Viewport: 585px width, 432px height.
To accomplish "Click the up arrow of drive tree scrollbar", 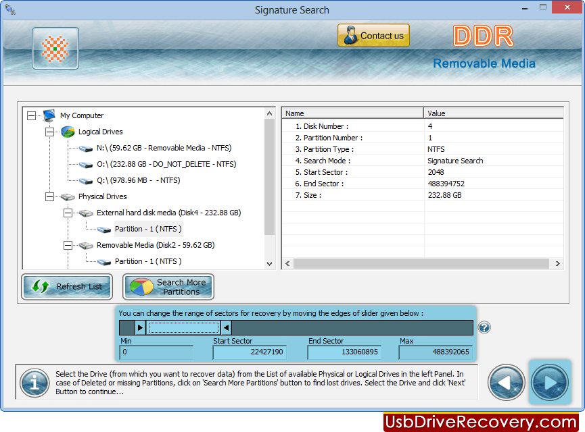I will coord(269,113).
